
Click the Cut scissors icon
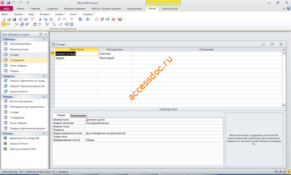(x=40, y=19)
